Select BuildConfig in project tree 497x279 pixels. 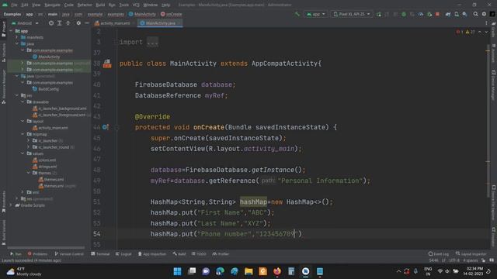point(46,89)
